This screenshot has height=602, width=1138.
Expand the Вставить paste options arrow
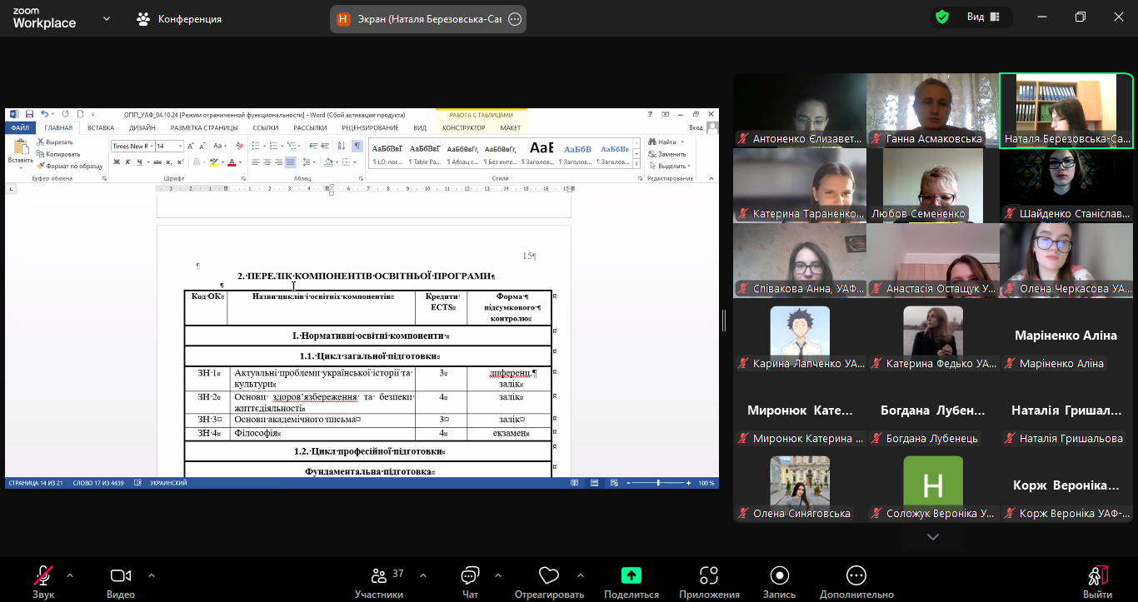point(21,167)
